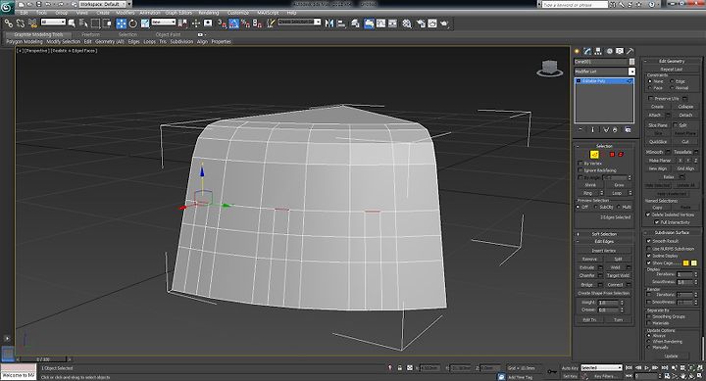The height and width of the screenshot is (381, 706).
Task: Click the Extrude button in Edit Edges
Action: (586, 267)
